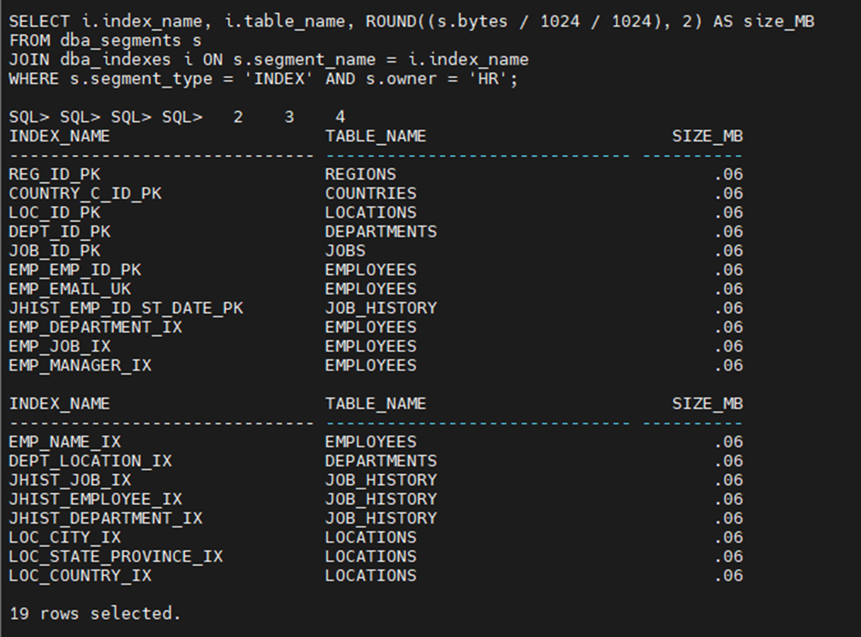Click the EMP_NAME_IX index name
Image resolution: width=861 pixels, height=637 pixels.
65,442
